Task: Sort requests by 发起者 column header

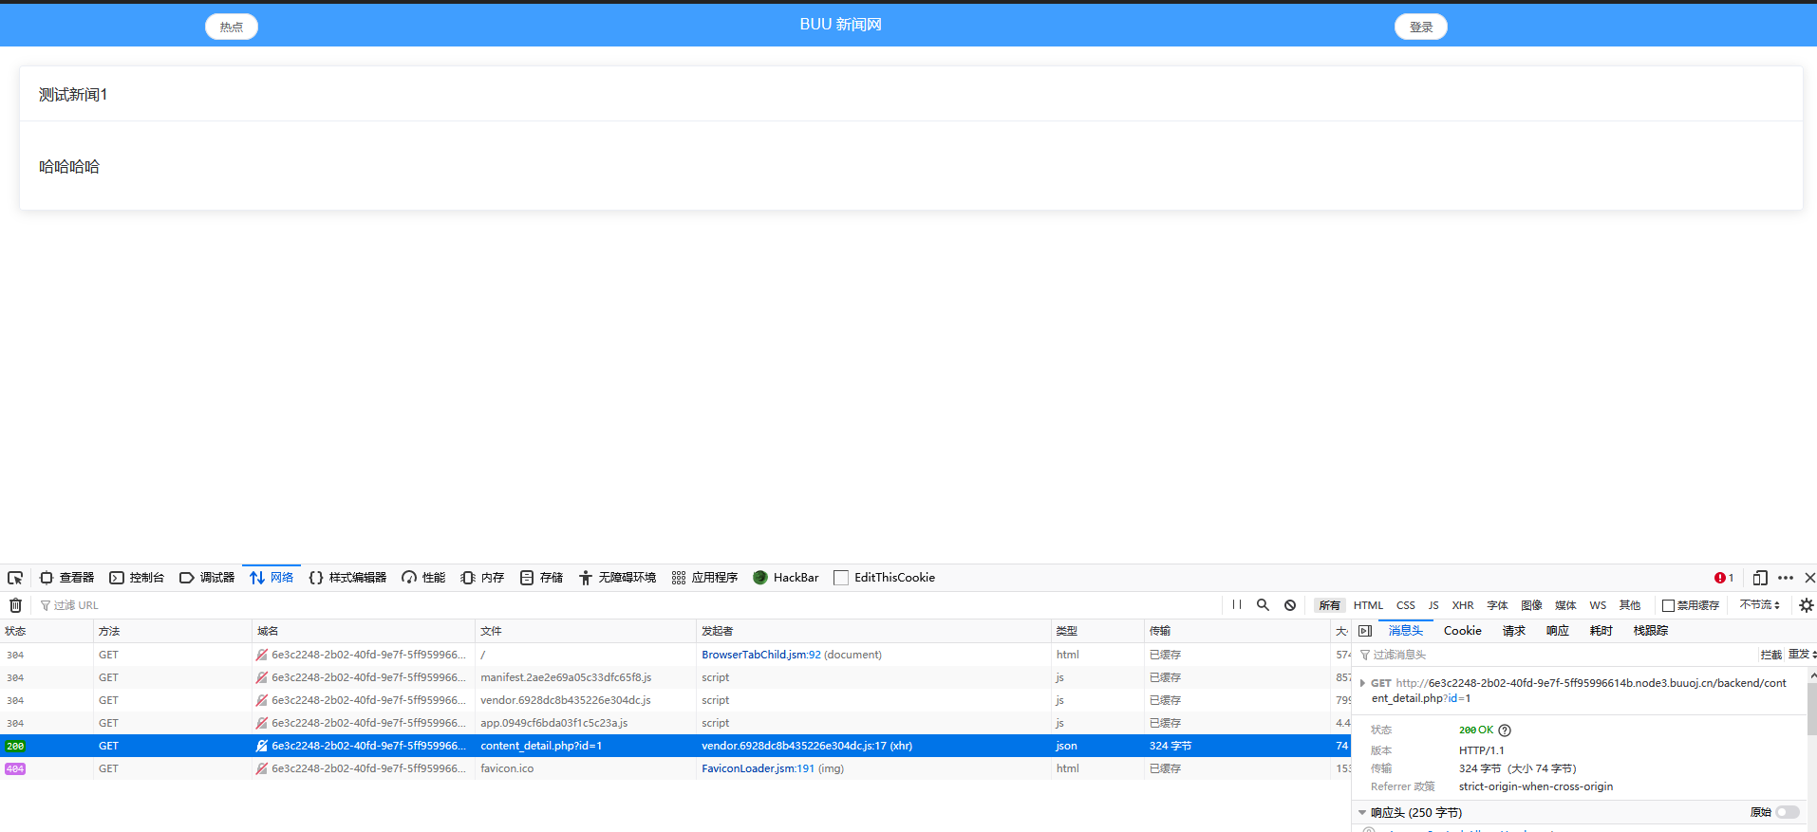Action: [873, 631]
